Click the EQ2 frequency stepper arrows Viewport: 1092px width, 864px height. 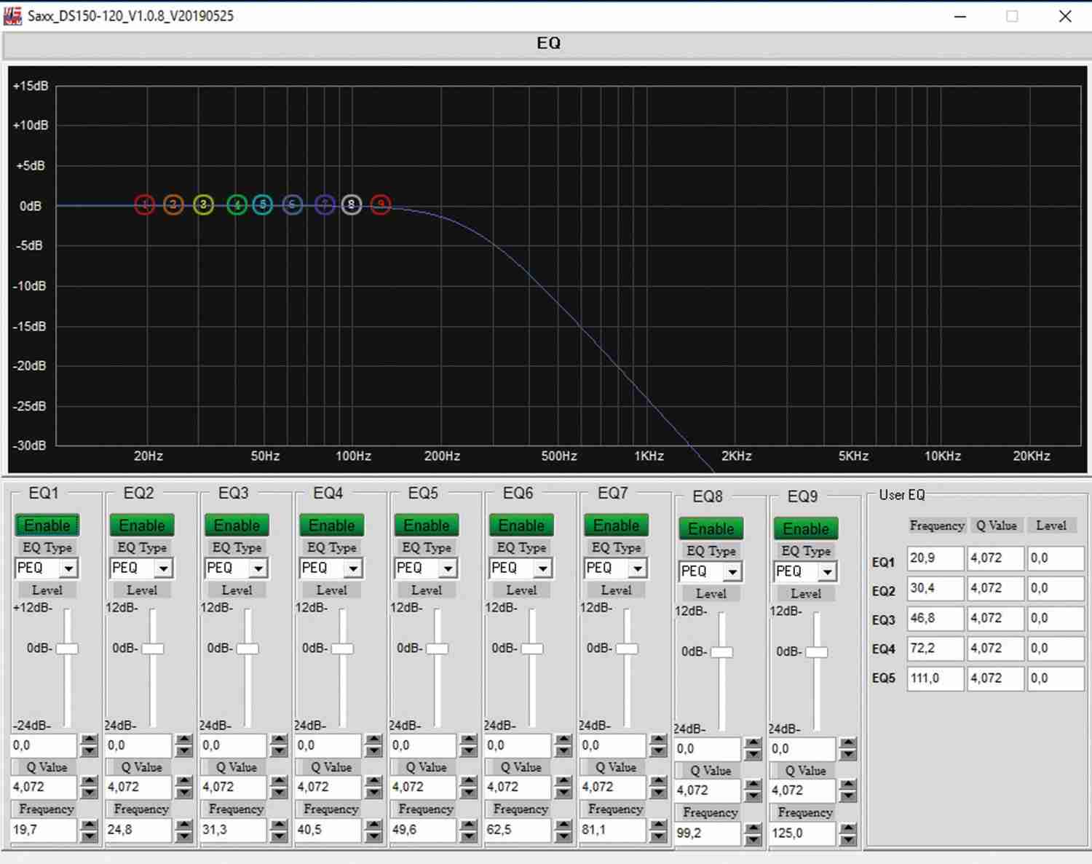coord(184,830)
